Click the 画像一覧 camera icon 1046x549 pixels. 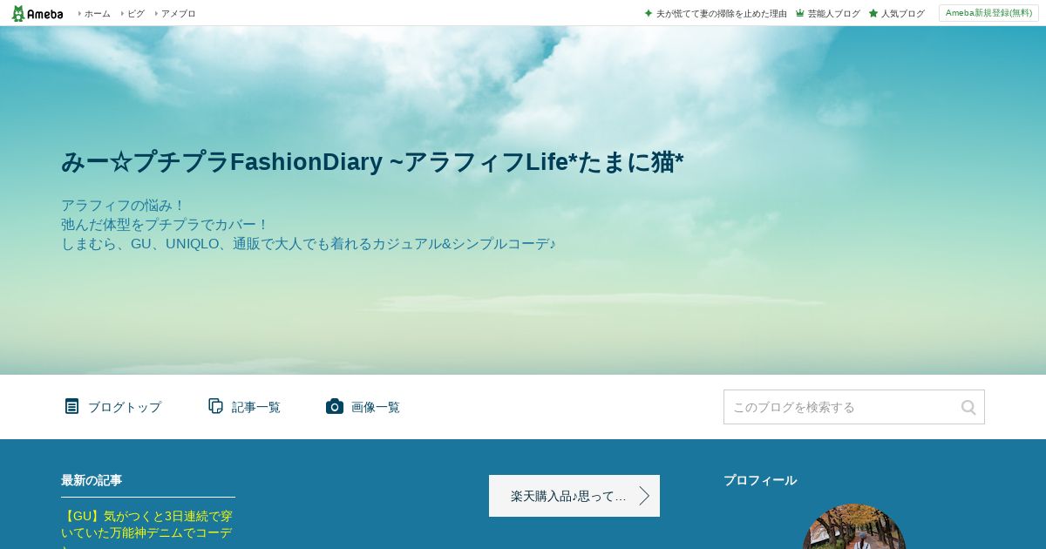click(x=335, y=406)
